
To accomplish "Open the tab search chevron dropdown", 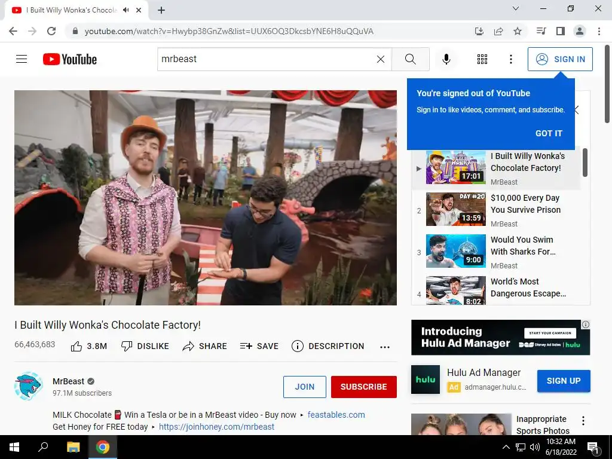I will pyautogui.click(x=516, y=8).
